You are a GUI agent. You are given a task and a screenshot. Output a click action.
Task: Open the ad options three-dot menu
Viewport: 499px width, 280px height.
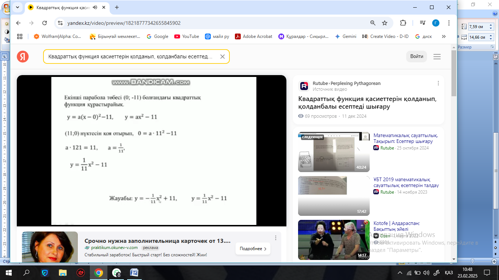coord(276,238)
